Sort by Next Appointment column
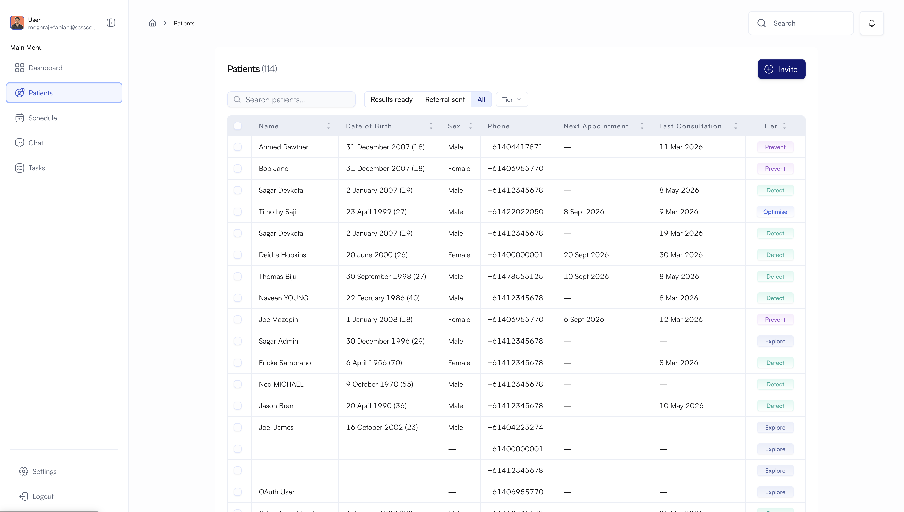Image resolution: width=904 pixels, height=512 pixels. pyautogui.click(x=642, y=126)
